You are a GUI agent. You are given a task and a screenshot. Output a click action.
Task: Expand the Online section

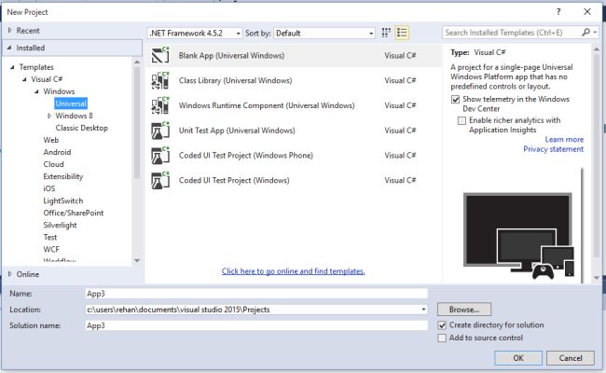(x=10, y=274)
